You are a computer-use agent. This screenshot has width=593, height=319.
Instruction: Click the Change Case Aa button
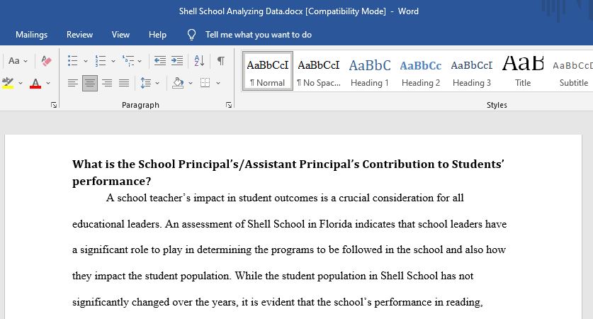pyautogui.click(x=14, y=61)
